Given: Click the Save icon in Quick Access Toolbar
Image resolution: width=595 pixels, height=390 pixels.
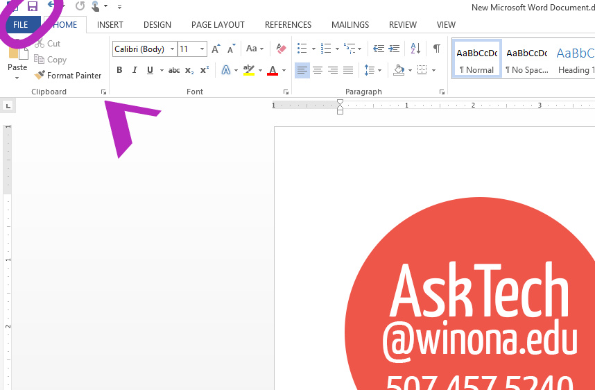Looking at the screenshot, I should (33, 6).
